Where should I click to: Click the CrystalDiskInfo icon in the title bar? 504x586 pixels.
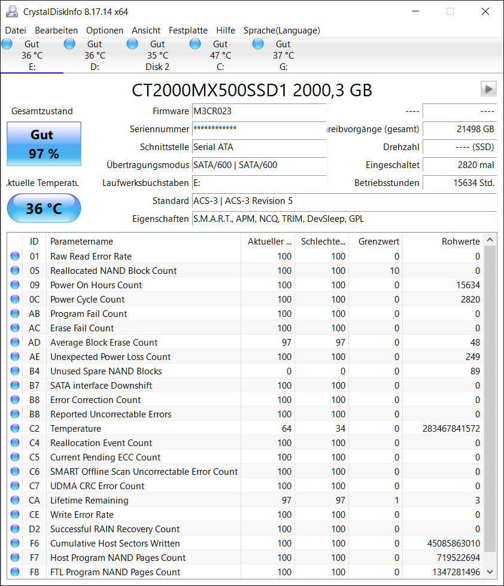pyautogui.click(x=11, y=11)
